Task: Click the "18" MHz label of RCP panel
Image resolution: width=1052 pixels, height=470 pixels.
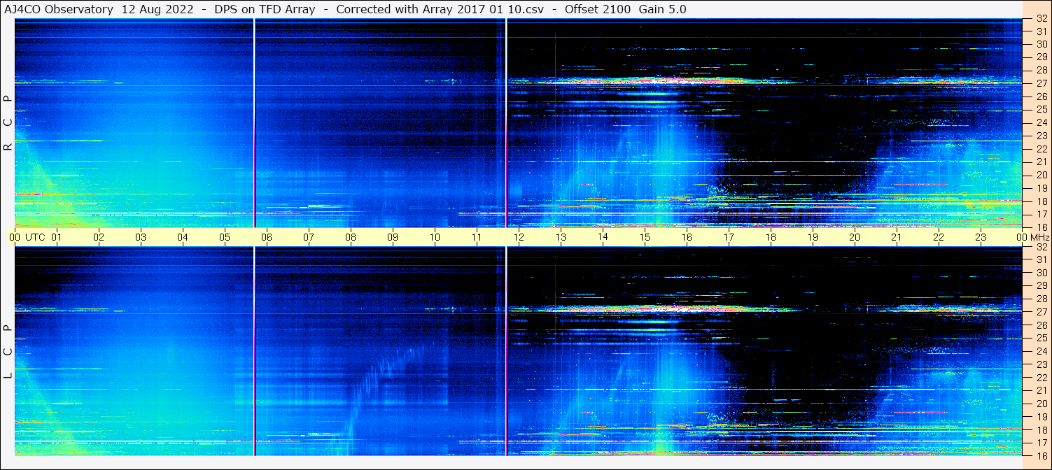Action: click(1042, 201)
